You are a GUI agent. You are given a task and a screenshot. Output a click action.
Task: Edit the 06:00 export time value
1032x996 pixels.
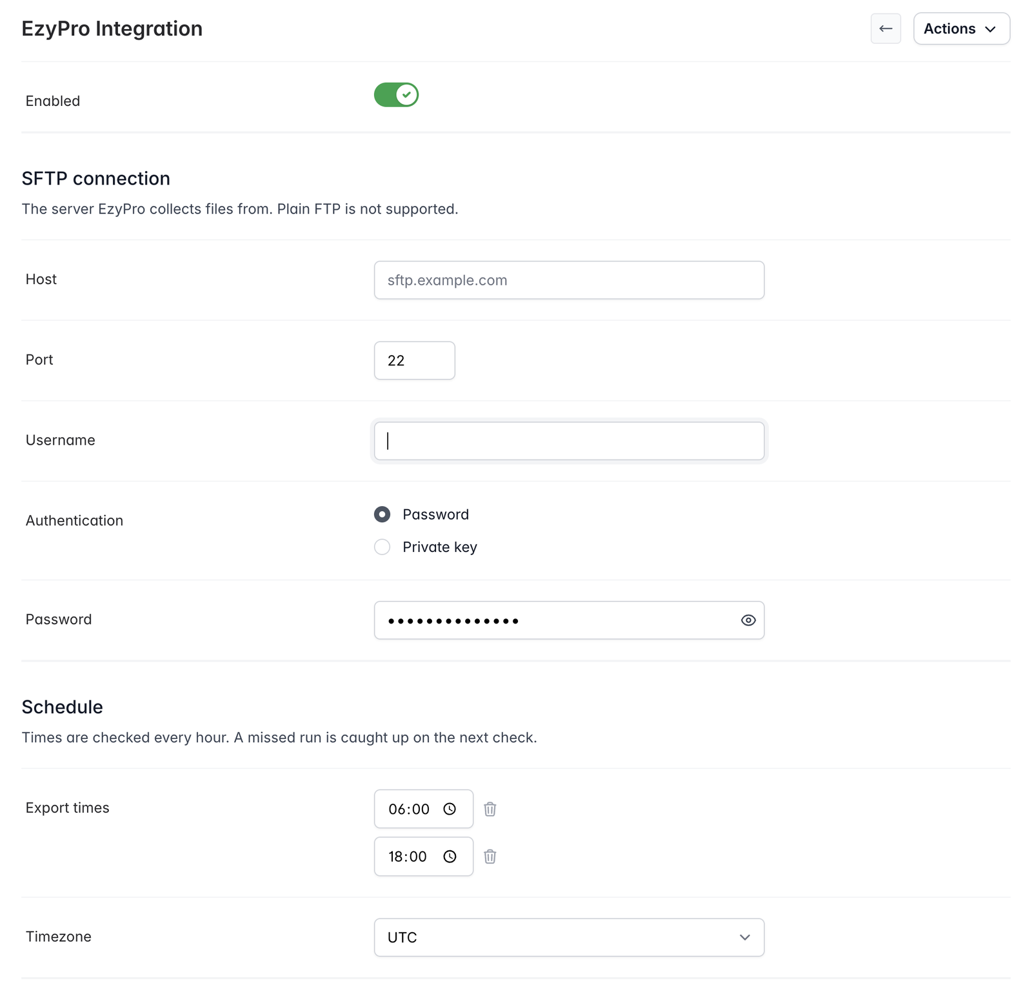click(409, 809)
